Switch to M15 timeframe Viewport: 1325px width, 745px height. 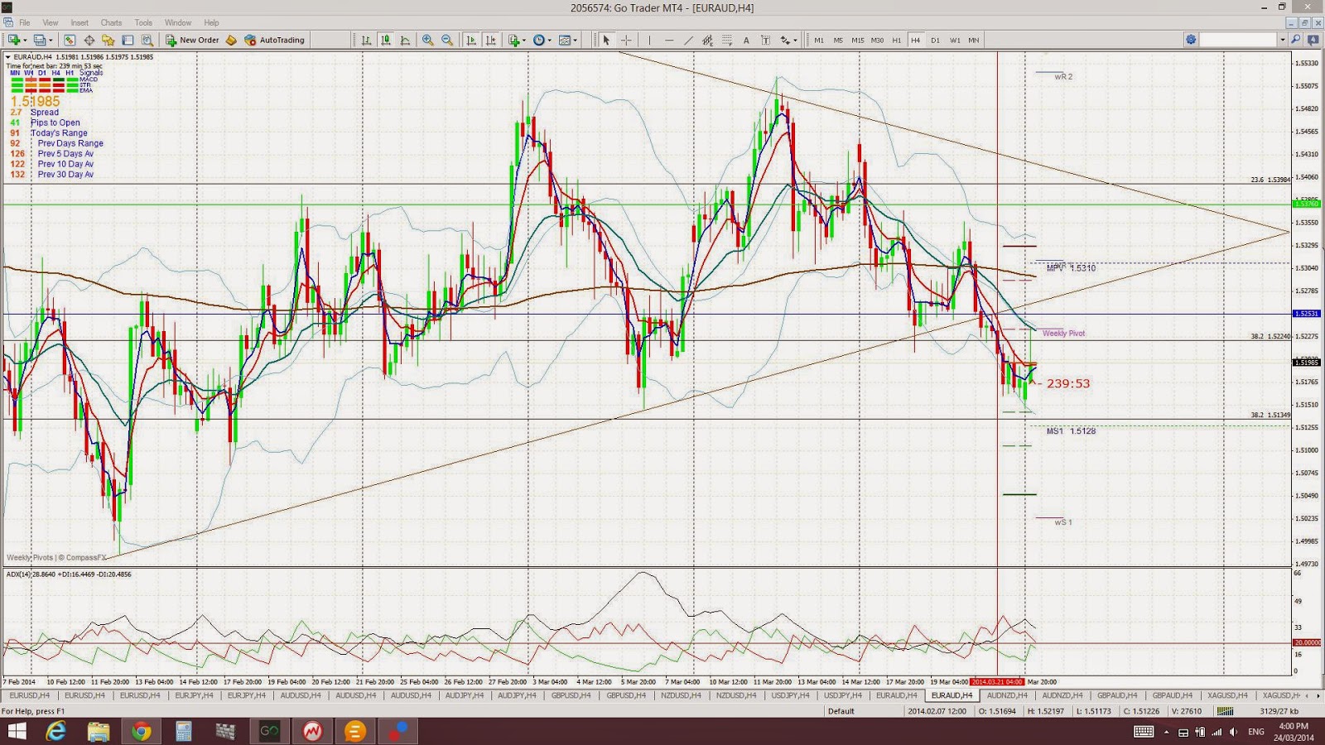click(857, 40)
